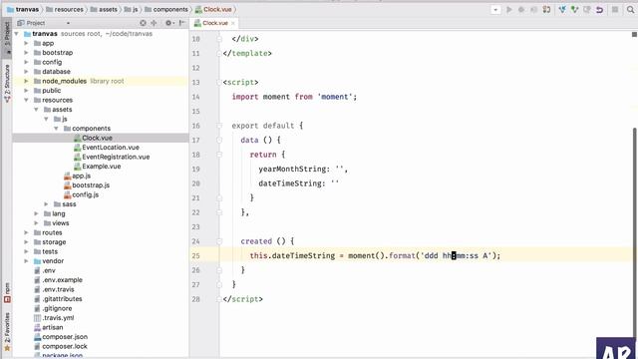638x359 pixels.
Task: Click assets breadcrumb segment
Action: coord(104,9)
